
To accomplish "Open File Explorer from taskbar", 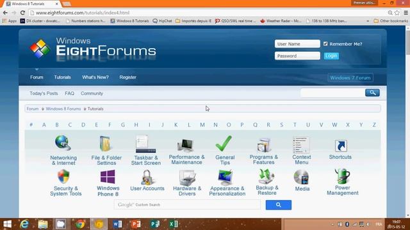I will point(43,224).
